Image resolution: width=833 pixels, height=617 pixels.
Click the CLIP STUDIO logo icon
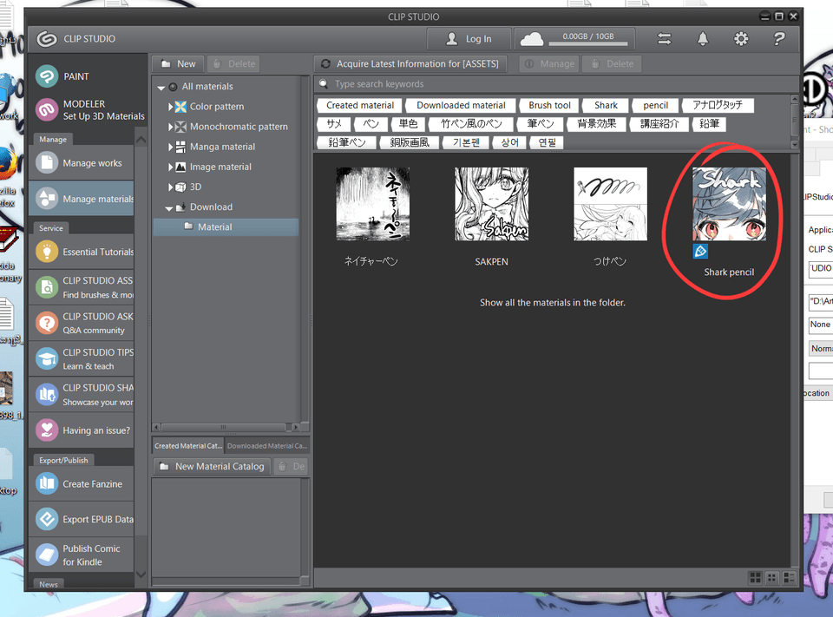(x=47, y=39)
